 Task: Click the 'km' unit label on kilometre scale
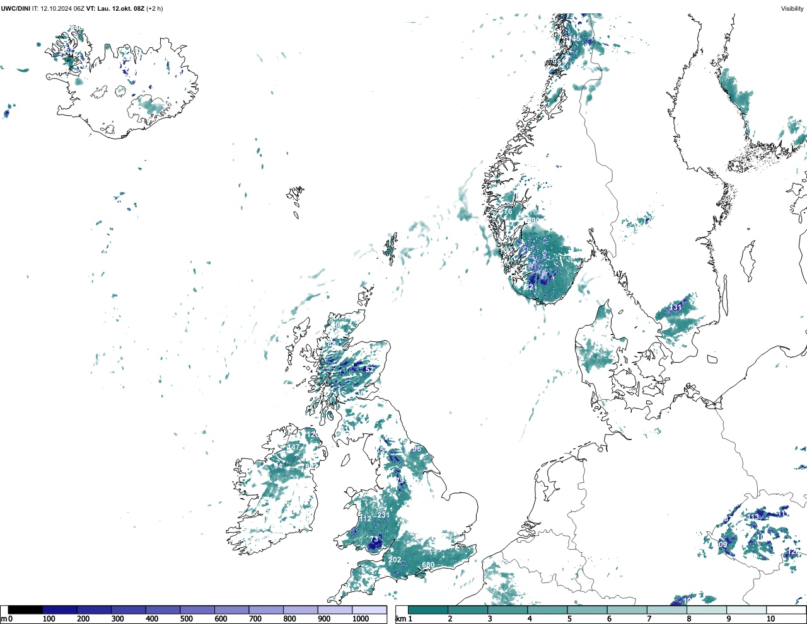pos(400,619)
